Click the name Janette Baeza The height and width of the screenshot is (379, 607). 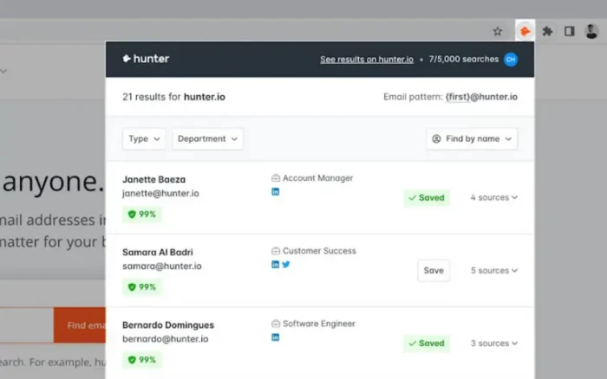click(x=153, y=179)
